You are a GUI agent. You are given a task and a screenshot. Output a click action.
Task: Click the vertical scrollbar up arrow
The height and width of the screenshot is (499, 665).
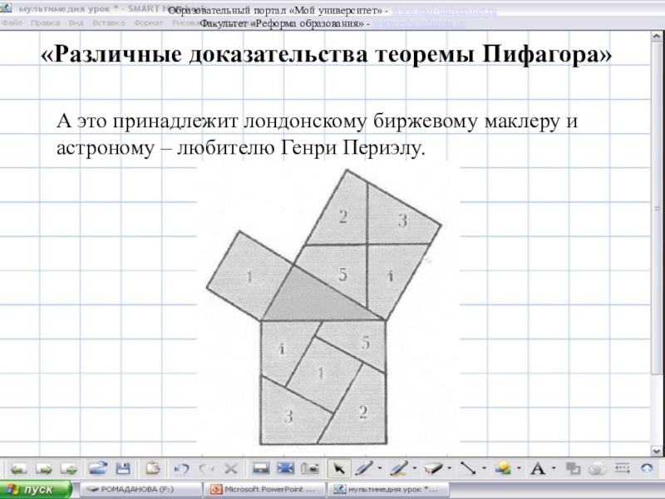(x=656, y=37)
